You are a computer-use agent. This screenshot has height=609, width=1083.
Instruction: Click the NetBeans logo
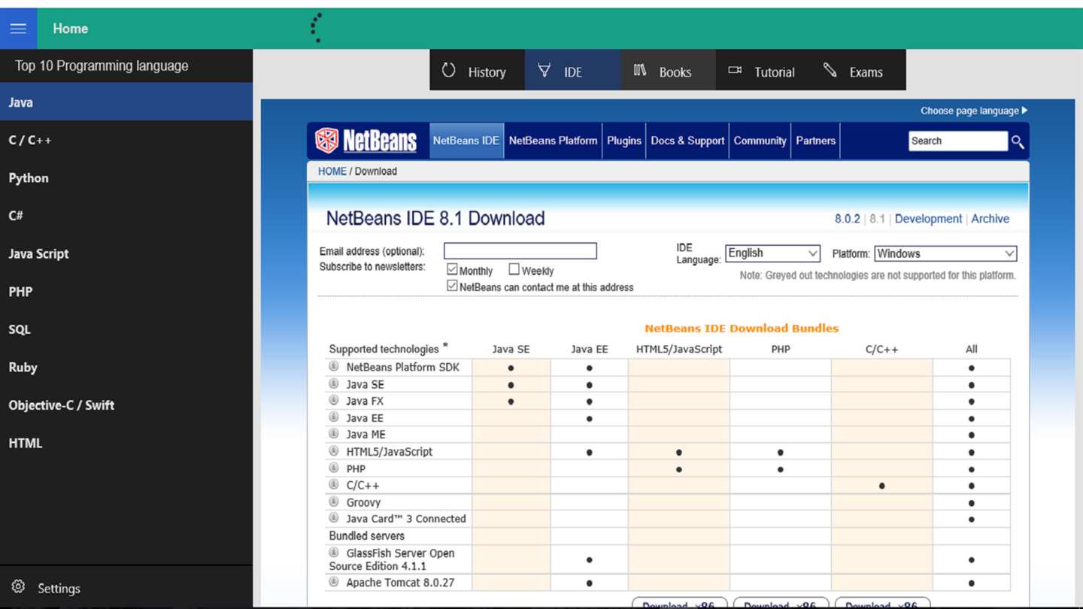pos(366,141)
